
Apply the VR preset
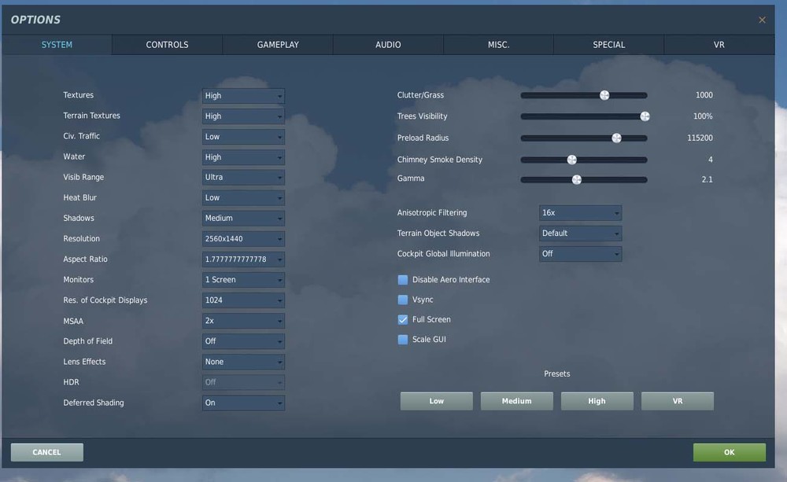[x=678, y=401]
